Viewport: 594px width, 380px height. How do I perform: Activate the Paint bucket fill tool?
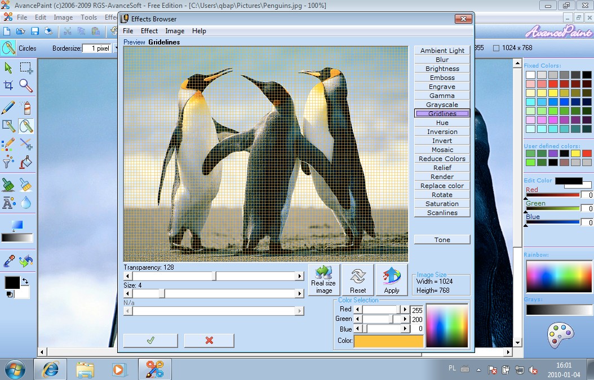point(26,163)
